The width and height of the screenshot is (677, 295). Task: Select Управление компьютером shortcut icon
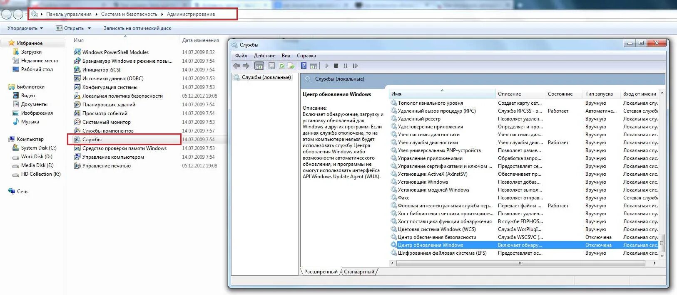point(77,157)
